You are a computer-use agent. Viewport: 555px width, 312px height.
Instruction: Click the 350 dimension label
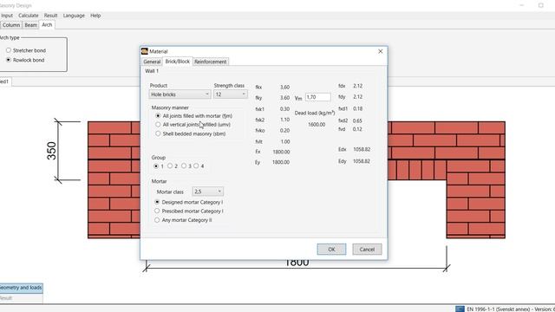pyautogui.click(x=52, y=151)
